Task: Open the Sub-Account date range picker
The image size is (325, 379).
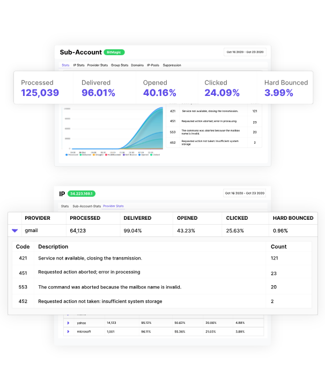Action: 245,52
